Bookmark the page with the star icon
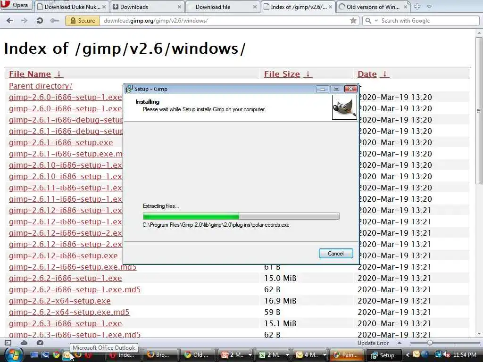This screenshot has width=483, height=362. pyautogui.click(x=353, y=21)
